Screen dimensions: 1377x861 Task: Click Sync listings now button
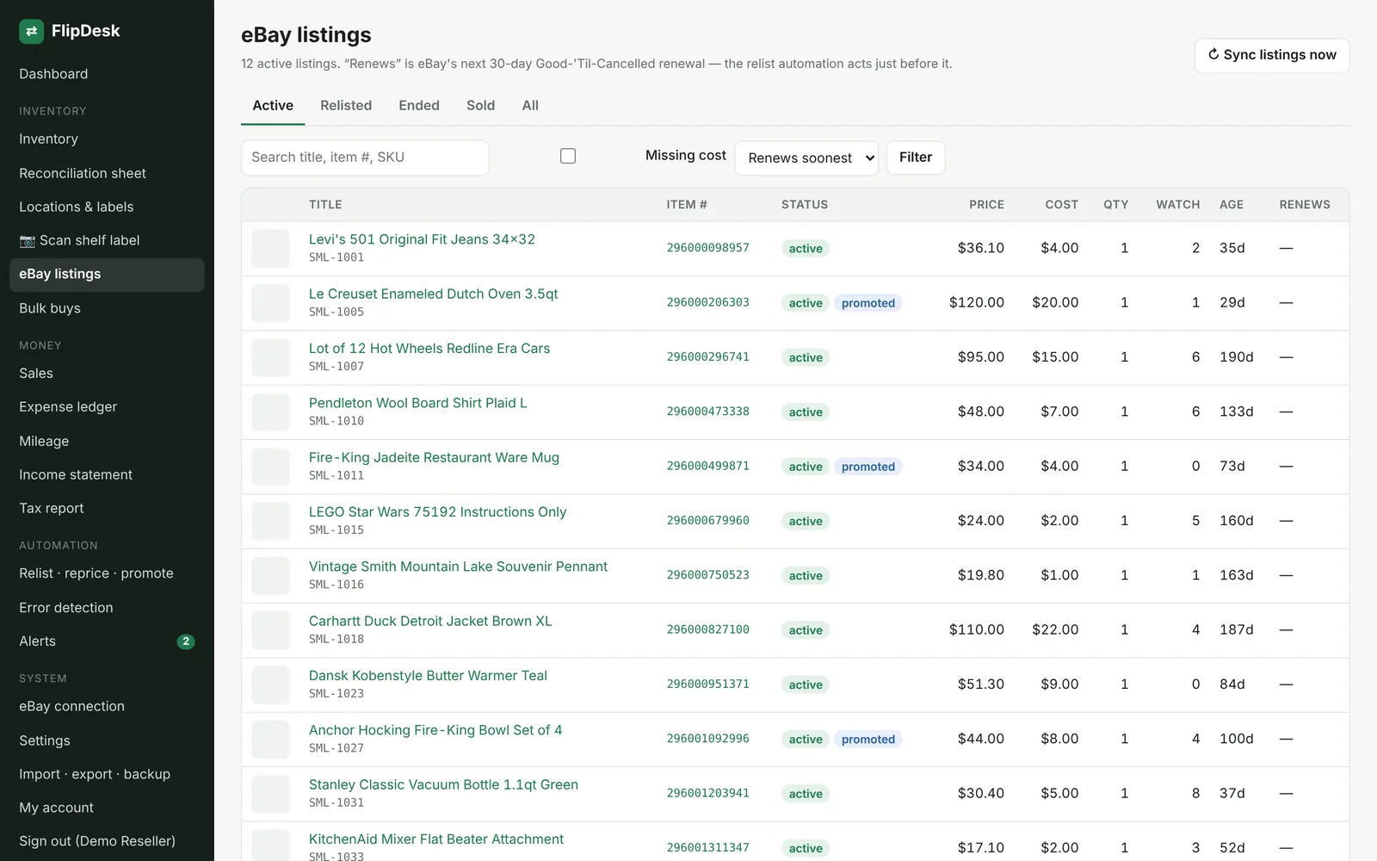click(1272, 55)
